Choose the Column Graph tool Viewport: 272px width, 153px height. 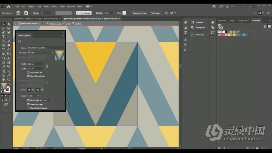9,71
